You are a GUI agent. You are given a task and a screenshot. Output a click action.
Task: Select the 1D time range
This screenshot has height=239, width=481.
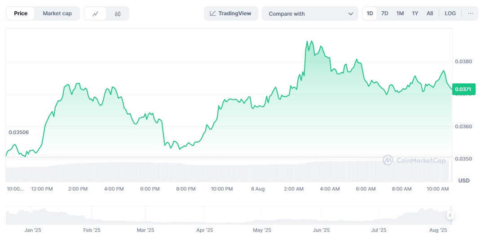coord(370,13)
